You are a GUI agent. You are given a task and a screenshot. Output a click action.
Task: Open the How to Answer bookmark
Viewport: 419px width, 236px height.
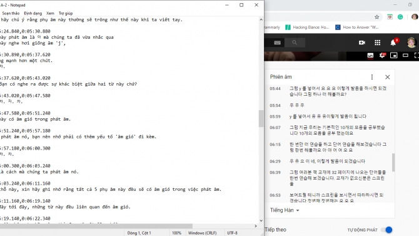tap(357, 28)
